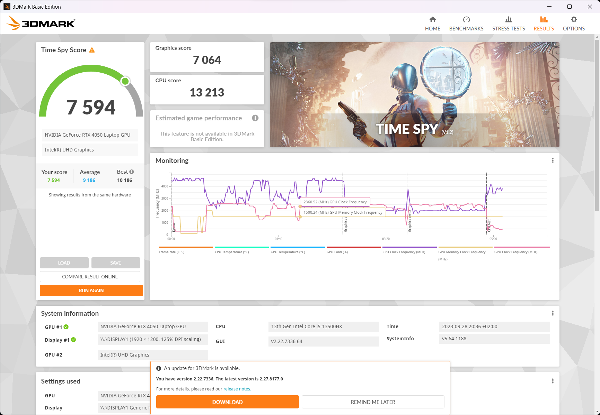Click the Display #1 green check icon
The width and height of the screenshot is (600, 415).
pyautogui.click(x=73, y=340)
